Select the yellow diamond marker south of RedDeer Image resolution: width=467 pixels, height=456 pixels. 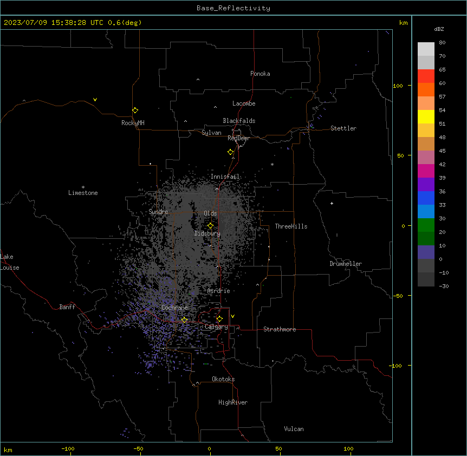[230, 152]
